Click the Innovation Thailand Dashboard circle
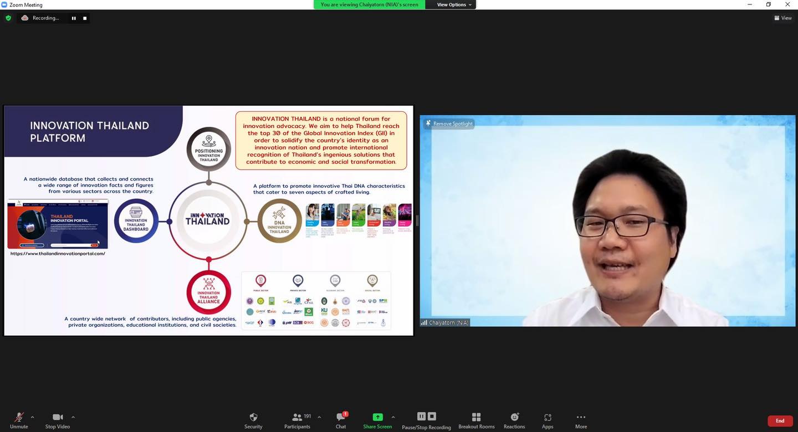Screen dimensions: 798x432 coord(136,221)
